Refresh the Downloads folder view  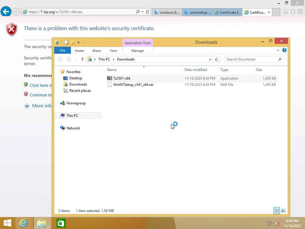click(x=217, y=59)
